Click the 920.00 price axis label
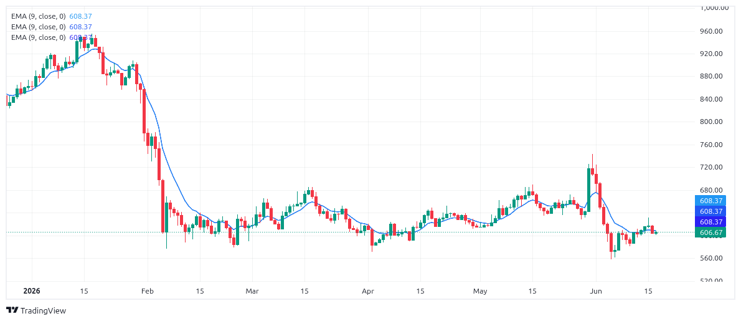 (x=710, y=54)
